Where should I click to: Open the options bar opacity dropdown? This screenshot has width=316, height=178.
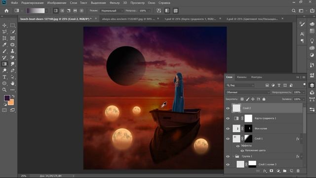click(x=149, y=11)
